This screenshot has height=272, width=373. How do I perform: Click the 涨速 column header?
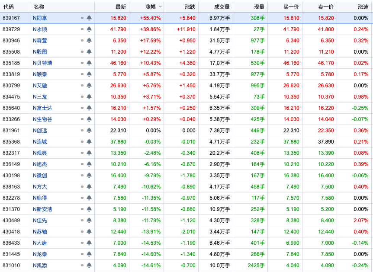[x=363, y=6]
